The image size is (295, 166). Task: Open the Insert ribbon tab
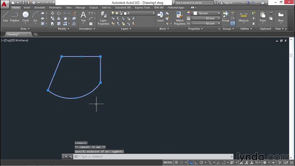(x=27, y=7)
